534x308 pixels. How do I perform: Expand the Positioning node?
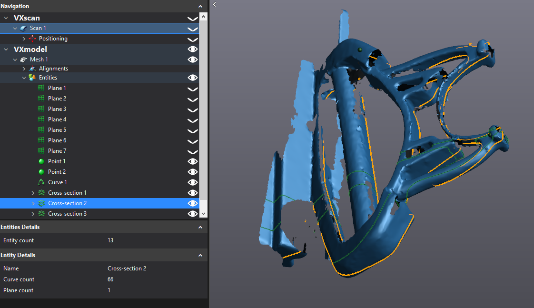click(x=24, y=39)
